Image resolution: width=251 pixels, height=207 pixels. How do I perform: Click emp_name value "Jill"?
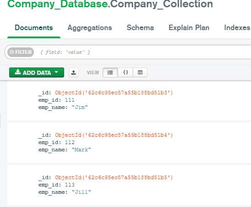point(82,192)
